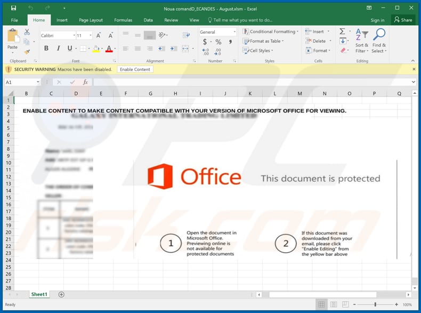
Task: Click the Fill down arrow icon
Action: 343,41
